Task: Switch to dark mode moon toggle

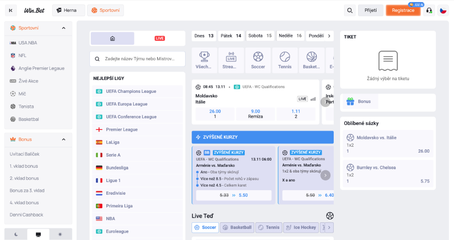Action: pos(16,234)
